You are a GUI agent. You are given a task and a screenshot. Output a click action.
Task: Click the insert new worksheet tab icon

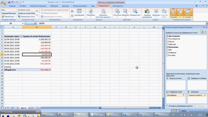tap(38, 108)
